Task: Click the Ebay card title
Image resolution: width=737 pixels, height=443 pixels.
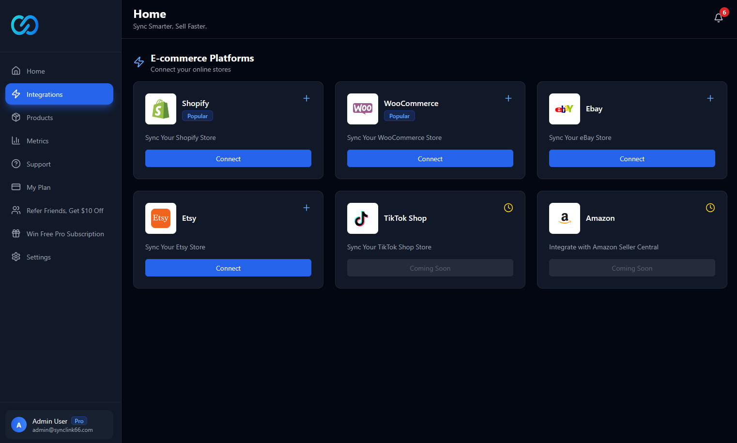Action: 594,108
